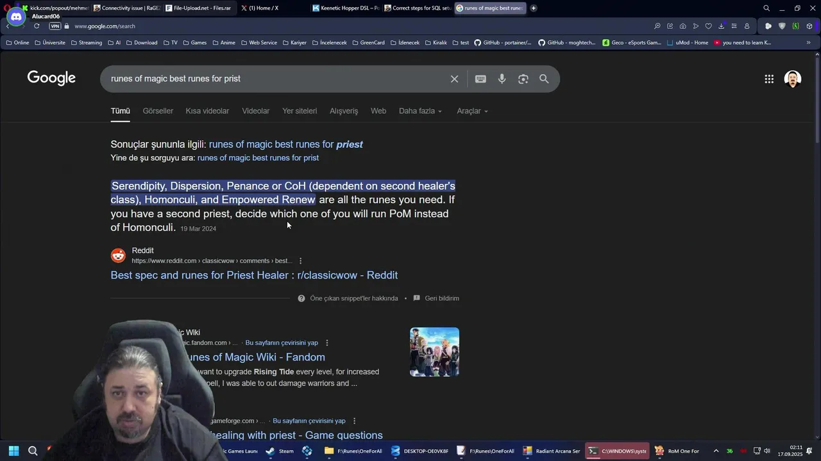Translate Fandom page with çevirisini yap

(x=282, y=343)
